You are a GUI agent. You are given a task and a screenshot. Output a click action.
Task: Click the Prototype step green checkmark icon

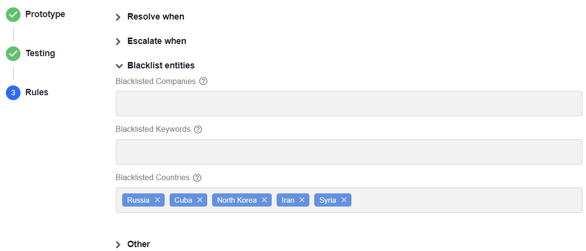pyautogui.click(x=13, y=15)
